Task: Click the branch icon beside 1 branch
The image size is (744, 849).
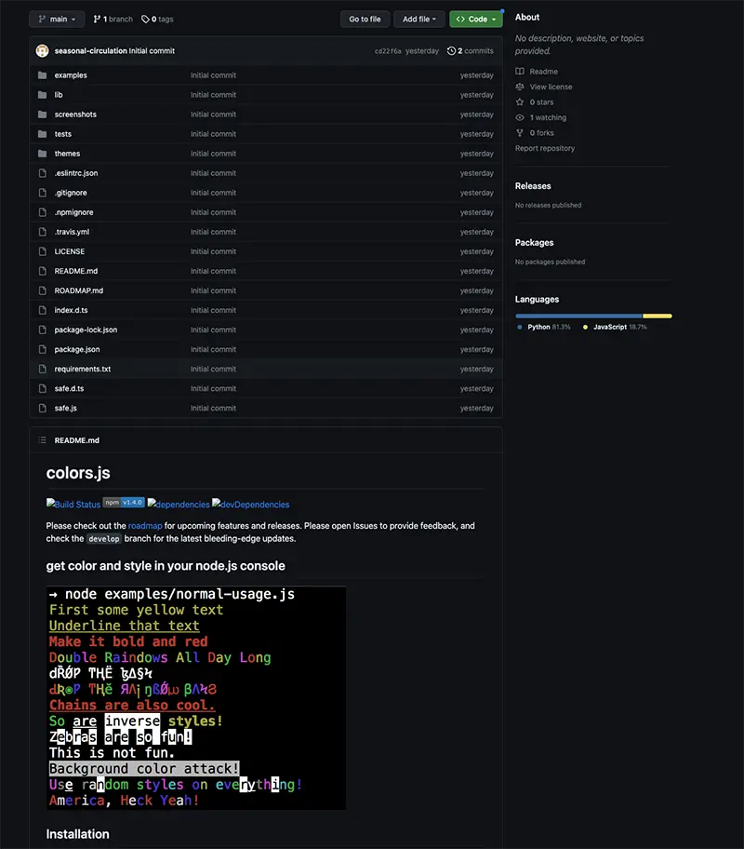Action: point(97,19)
